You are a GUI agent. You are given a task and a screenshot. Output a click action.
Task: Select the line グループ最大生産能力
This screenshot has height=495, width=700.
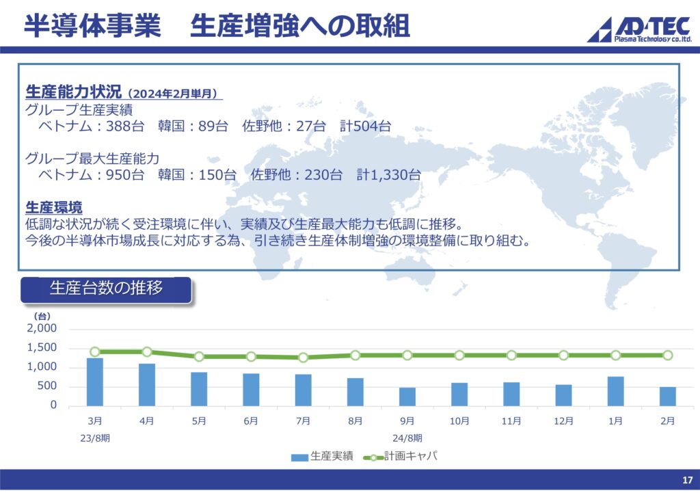pyautogui.click(x=92, y=159)
